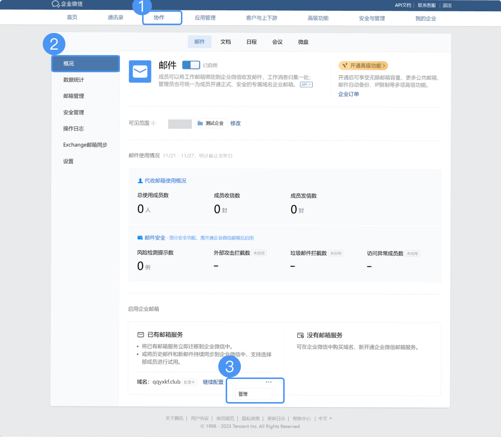The width and height of the screenshot is (501, 437).
Task: Expand the API dropdown tag
Action: 306,85
